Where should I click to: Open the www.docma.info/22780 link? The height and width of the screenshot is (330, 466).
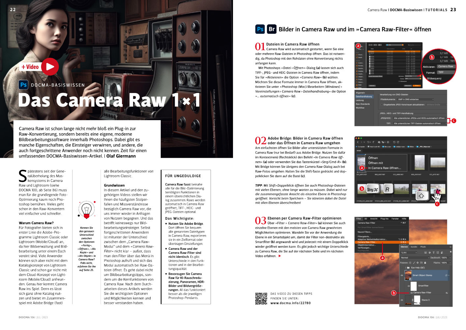290,303
